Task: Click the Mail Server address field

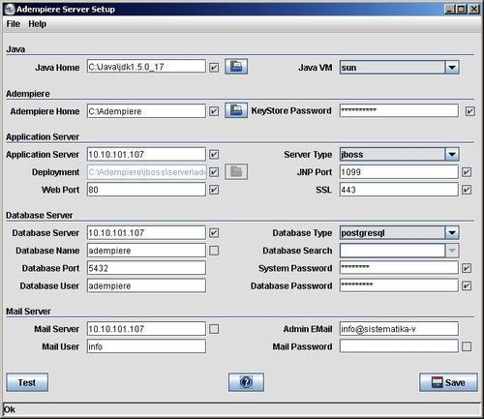Action: coord(146,329)
